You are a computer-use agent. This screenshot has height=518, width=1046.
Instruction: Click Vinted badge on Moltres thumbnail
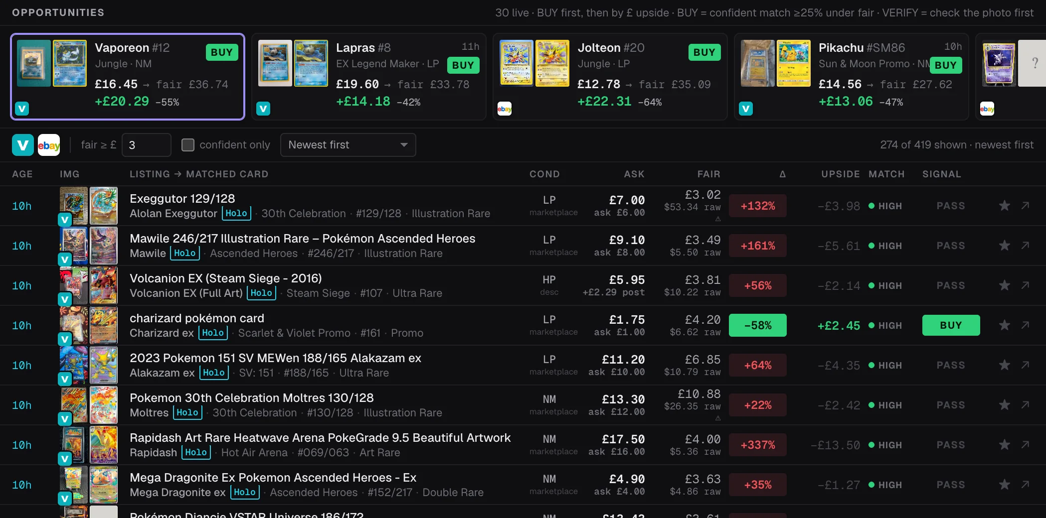65,419
